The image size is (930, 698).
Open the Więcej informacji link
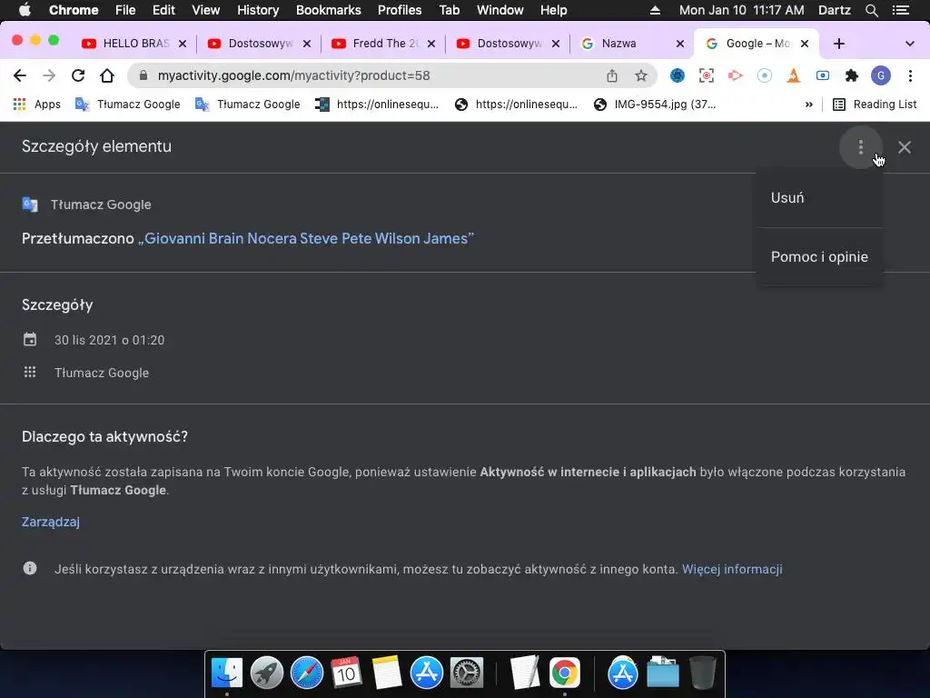[732, 569]
